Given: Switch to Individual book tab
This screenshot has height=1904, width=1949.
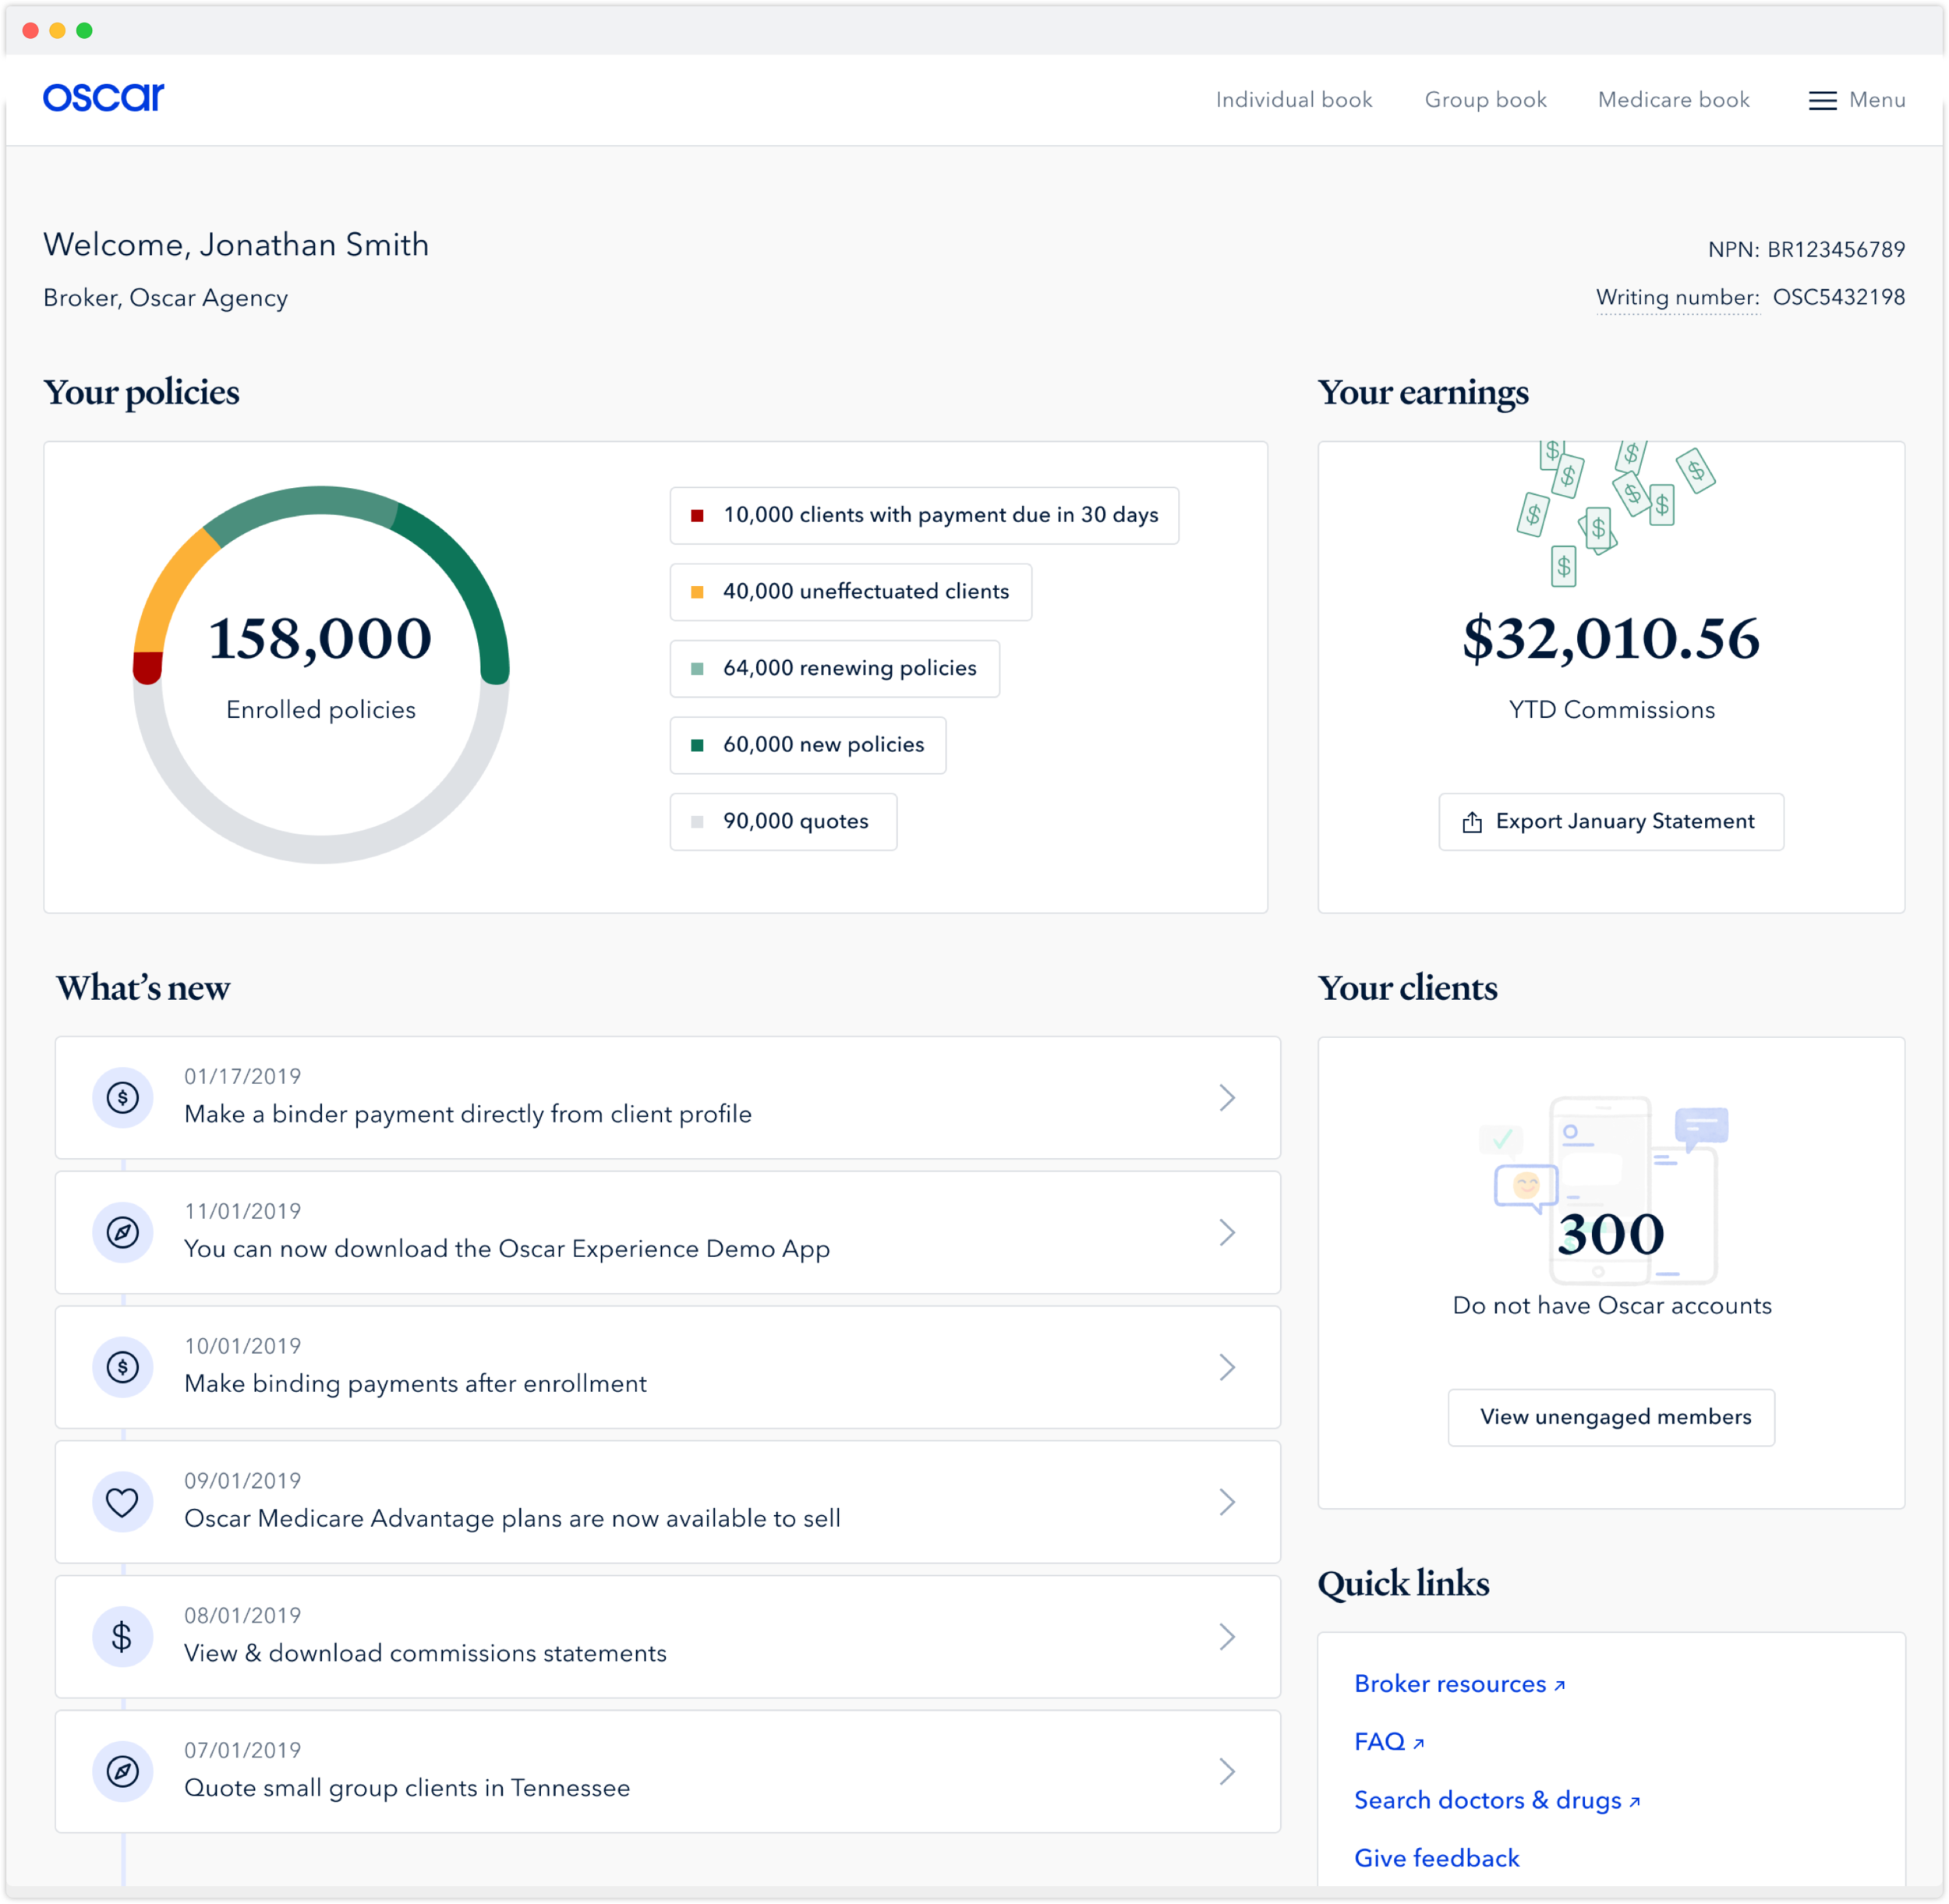Looking at the screenshot, I should [1293, 100].
